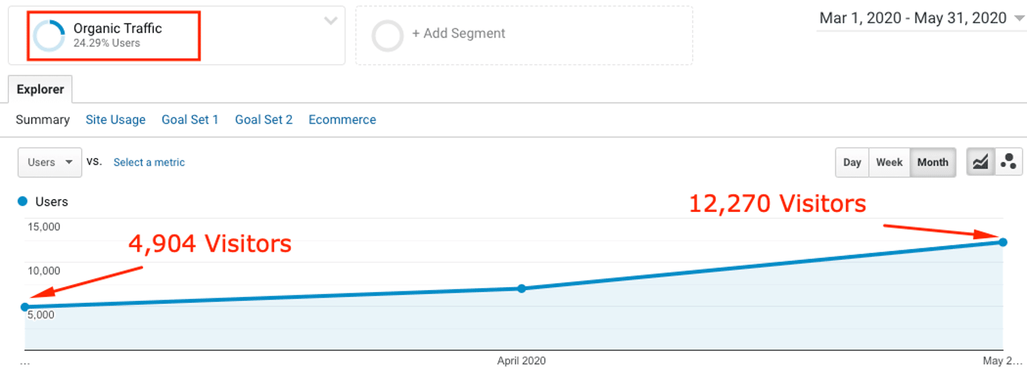Click the empty Add Segment circle icon
Image resolution: width=1027 pixels, height=370 pixels.
click(x=388, y=36)
